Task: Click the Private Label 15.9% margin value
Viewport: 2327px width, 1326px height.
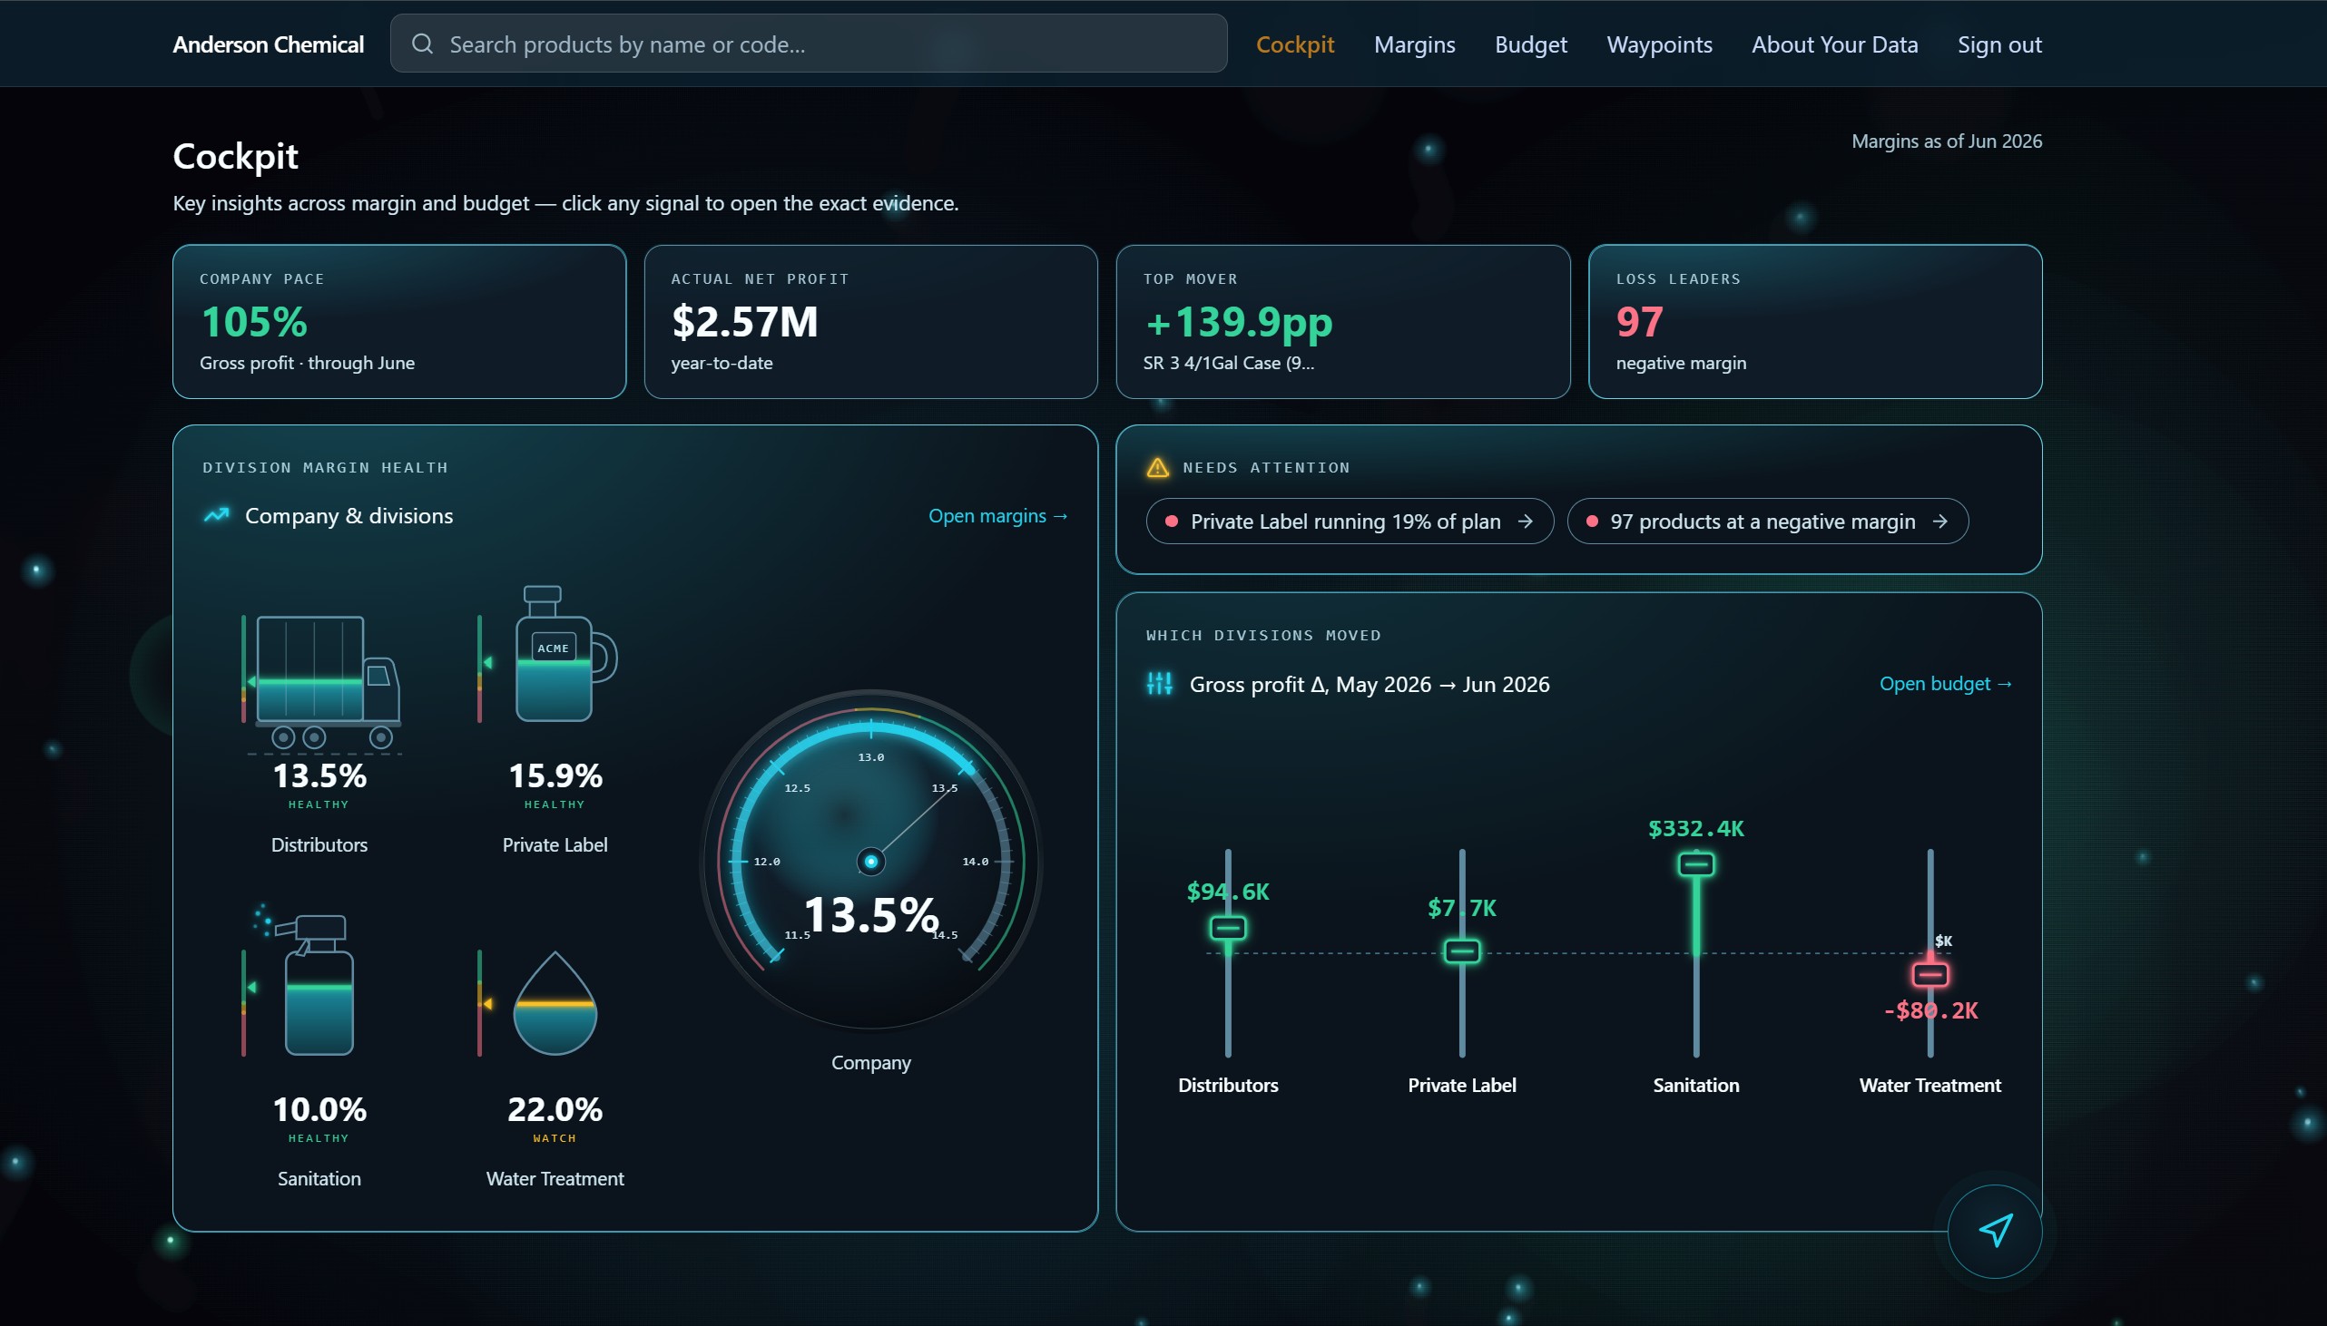Action: pyautogui.click(x=555, y=775)
